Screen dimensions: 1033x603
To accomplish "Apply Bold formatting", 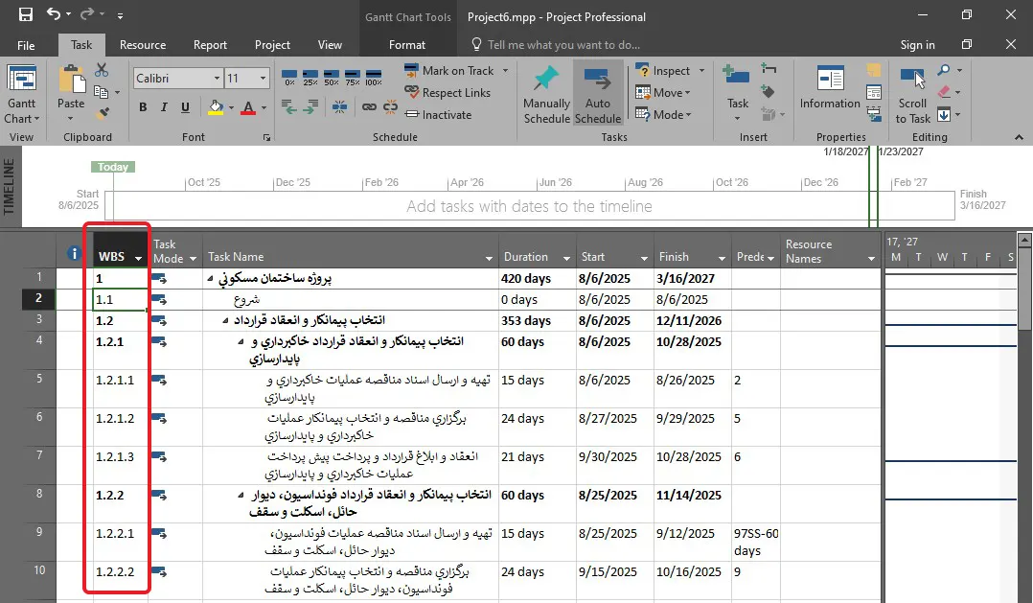I will pos(143,107).
